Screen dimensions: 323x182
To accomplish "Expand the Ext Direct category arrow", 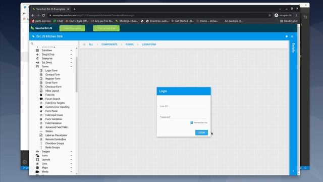I will [x=71, y=63].
